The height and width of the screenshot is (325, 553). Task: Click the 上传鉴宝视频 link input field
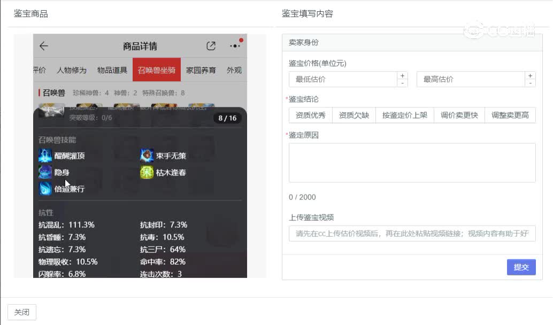pyautogui.click(x=412, y=234)
